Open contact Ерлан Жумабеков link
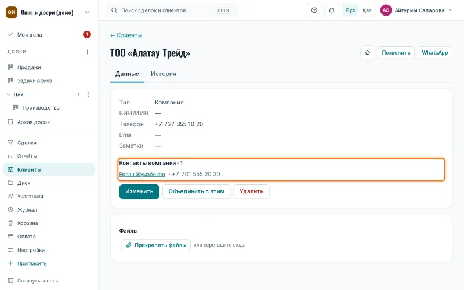Viewport: 464px width, 290px height. 142,175
